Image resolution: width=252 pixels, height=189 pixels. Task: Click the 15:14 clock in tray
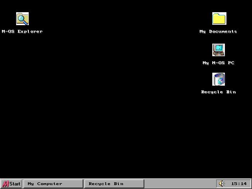coord(239,184)
